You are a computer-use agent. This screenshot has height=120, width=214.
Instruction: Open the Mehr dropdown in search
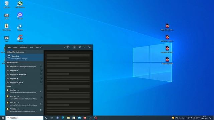point(39,47)
